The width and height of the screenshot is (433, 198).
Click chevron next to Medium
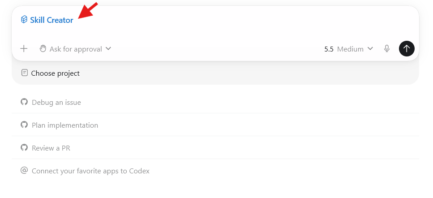(370, 49)
